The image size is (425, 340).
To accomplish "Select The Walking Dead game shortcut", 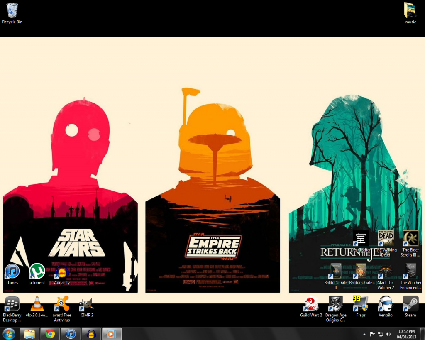I will [x=386, y=239].
